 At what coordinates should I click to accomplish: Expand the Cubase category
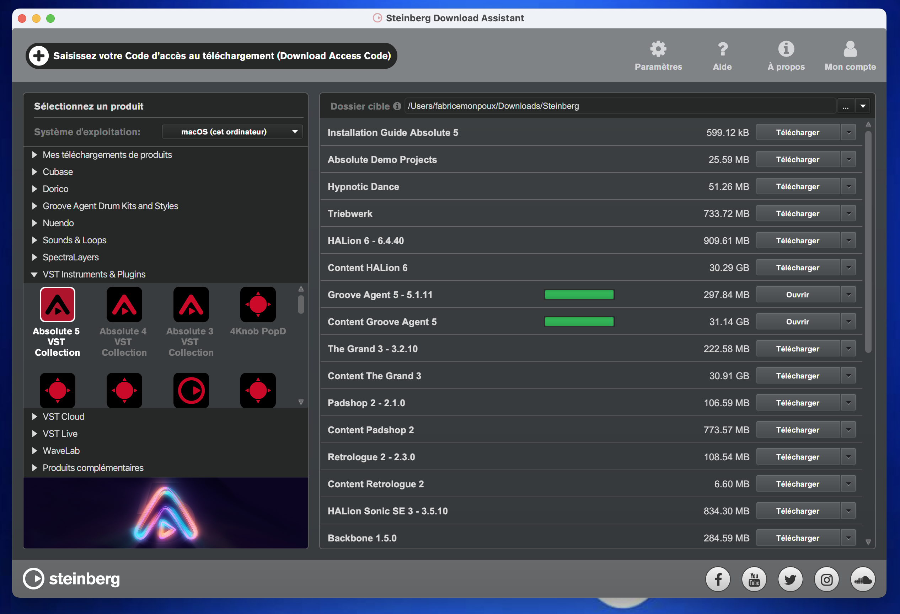click(57, 172)
